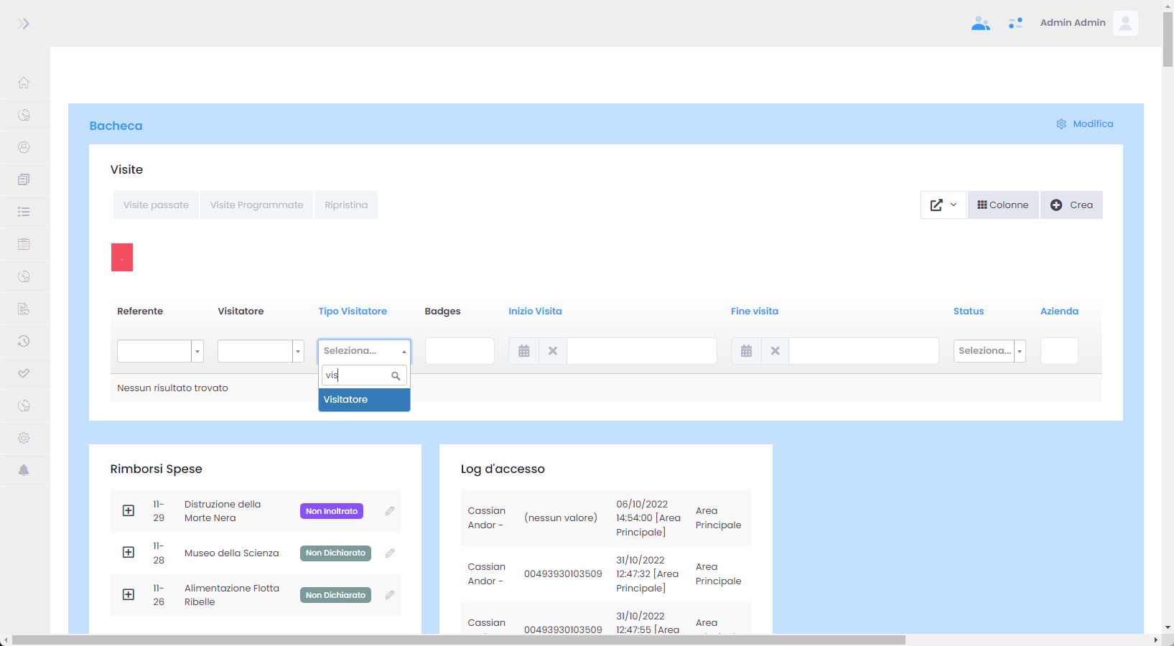Click the blue users icon in header

tap(981, 24)
